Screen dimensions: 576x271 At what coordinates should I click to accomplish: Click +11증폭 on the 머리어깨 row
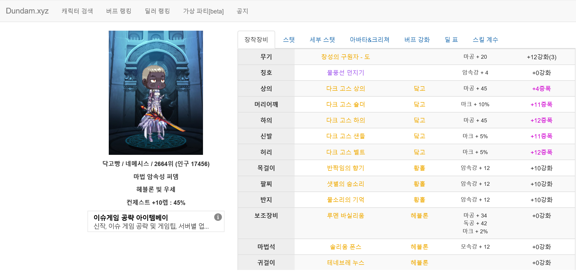coord(541,104)
